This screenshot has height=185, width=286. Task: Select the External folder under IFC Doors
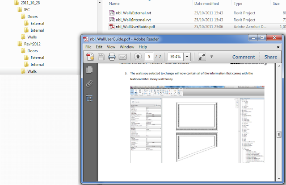[x=34, y=23]
